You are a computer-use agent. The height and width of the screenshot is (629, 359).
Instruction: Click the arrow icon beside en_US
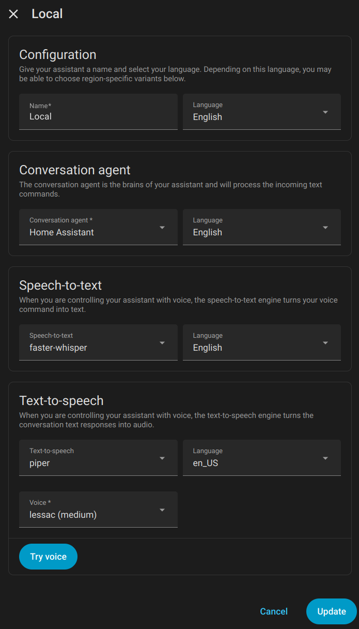click(x=325, y=458)
